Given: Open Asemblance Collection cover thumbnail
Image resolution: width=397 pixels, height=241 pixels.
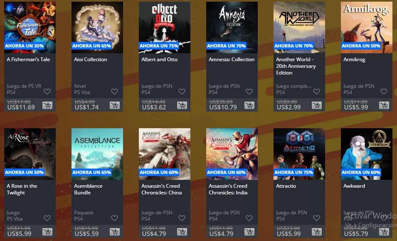Looking at the screenshot, I should pos(97,154).
